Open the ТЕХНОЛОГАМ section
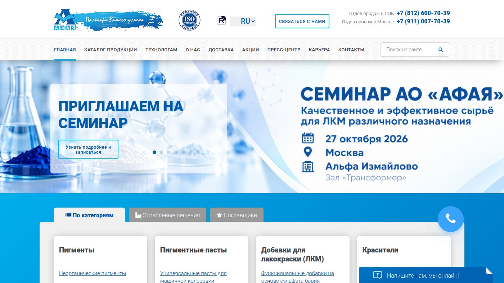 [x=161, y=50]
